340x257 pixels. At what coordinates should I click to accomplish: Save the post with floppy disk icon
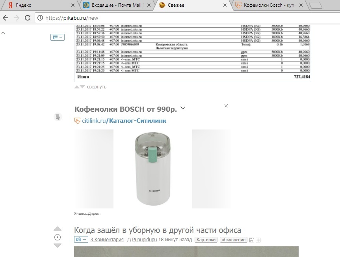click(x=251, y=240)
